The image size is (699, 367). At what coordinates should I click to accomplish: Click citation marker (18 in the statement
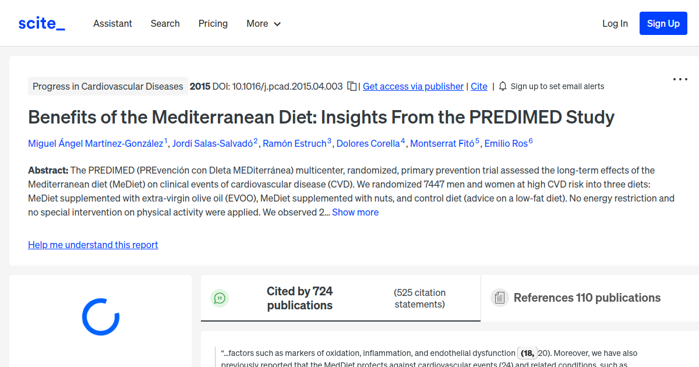click(527, 353)
